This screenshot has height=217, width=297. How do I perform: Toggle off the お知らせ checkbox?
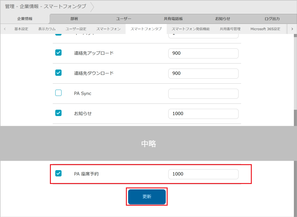58,113
